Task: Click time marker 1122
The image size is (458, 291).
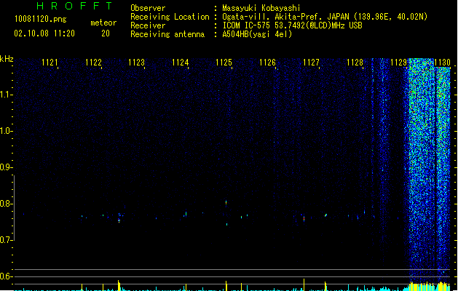Action: point(93,63)
